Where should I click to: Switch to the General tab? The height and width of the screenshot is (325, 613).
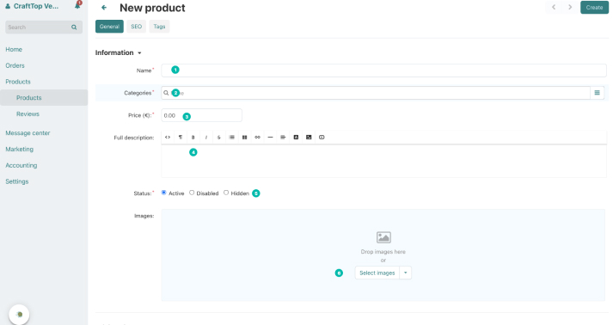109,27
